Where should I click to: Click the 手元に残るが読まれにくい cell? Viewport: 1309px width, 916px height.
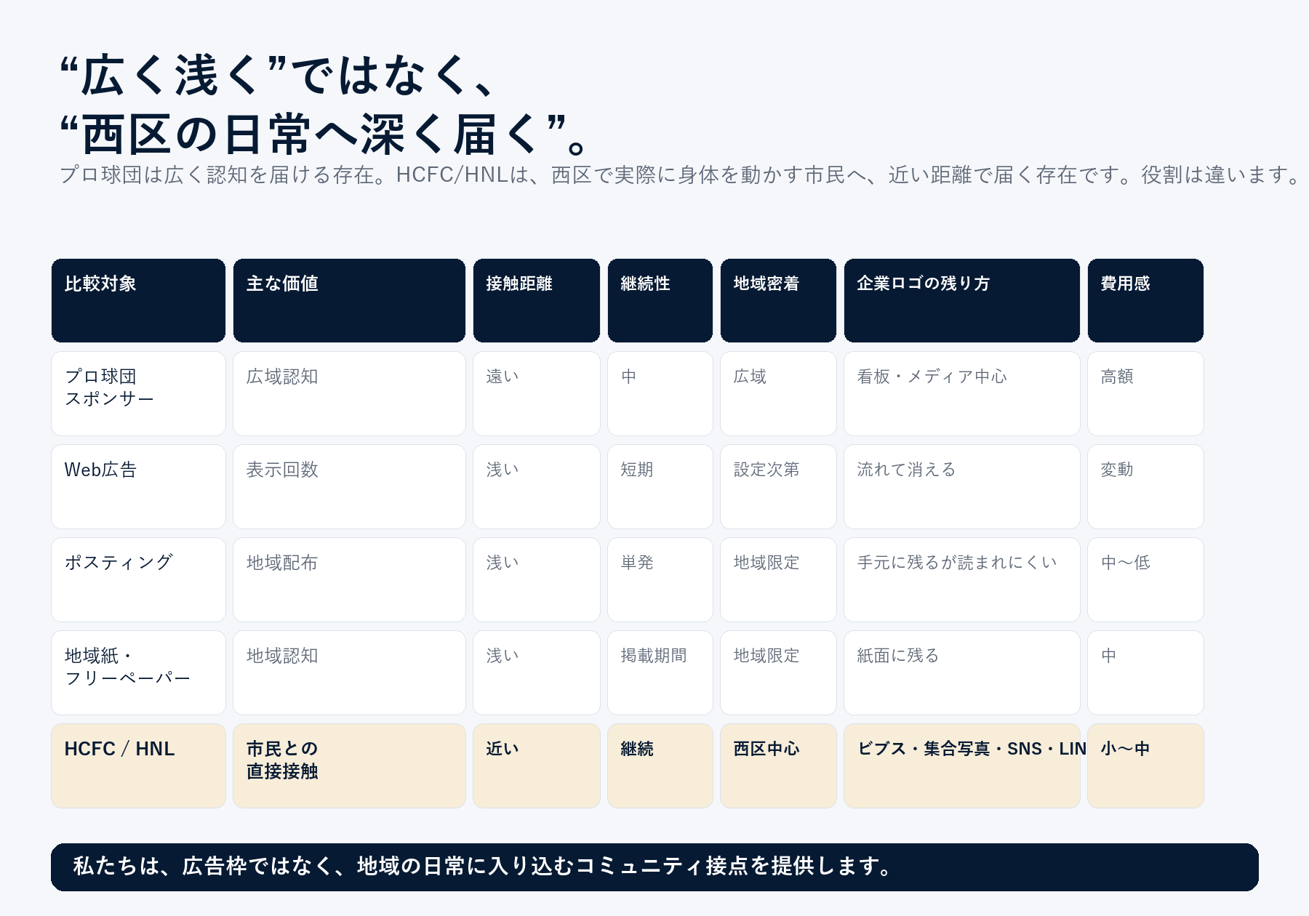962,579
